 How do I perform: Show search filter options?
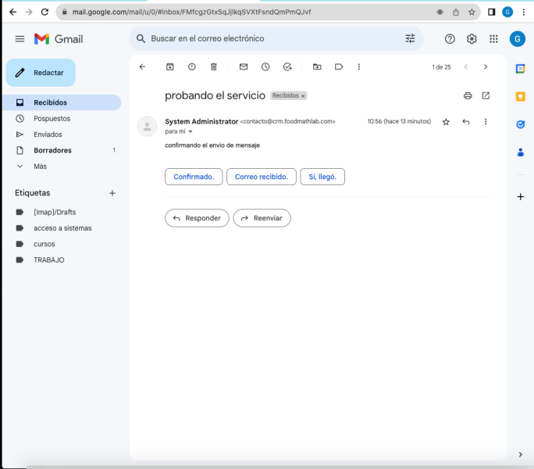(x=410, y=39)
